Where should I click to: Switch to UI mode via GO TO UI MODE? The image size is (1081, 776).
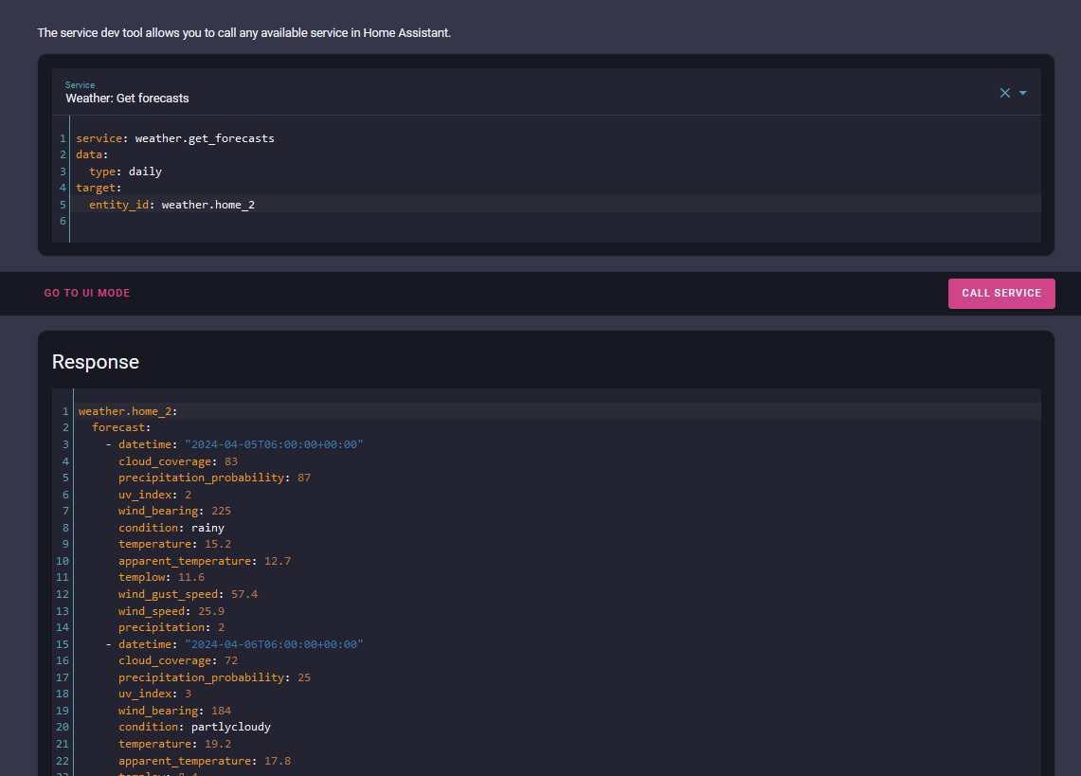tap(87, 294)
